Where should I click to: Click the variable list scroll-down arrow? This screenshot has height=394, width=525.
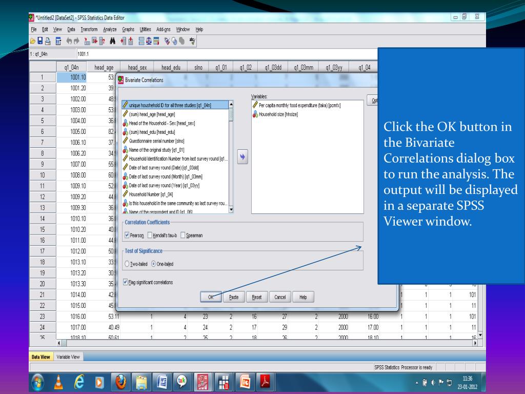pyautogui.click(x=231, y=209)
